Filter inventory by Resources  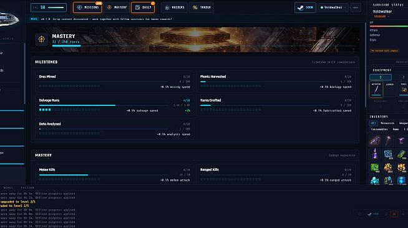click(x=387, y=123)
